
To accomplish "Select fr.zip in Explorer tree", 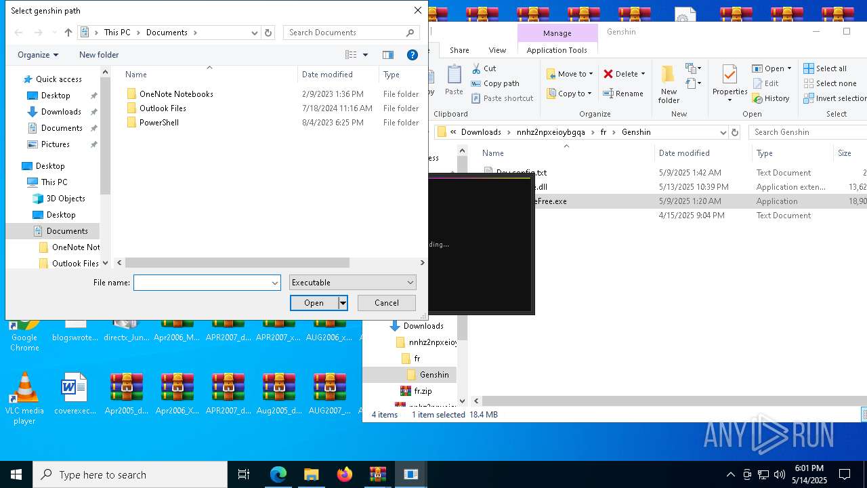I will tap(417, 391).
